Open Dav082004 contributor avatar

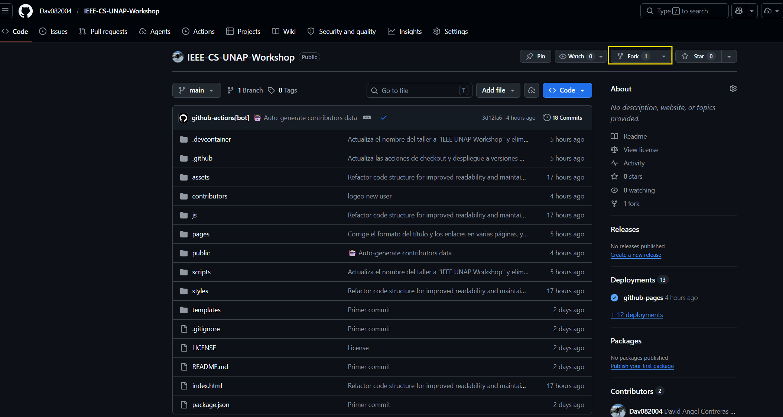(618, 411)
